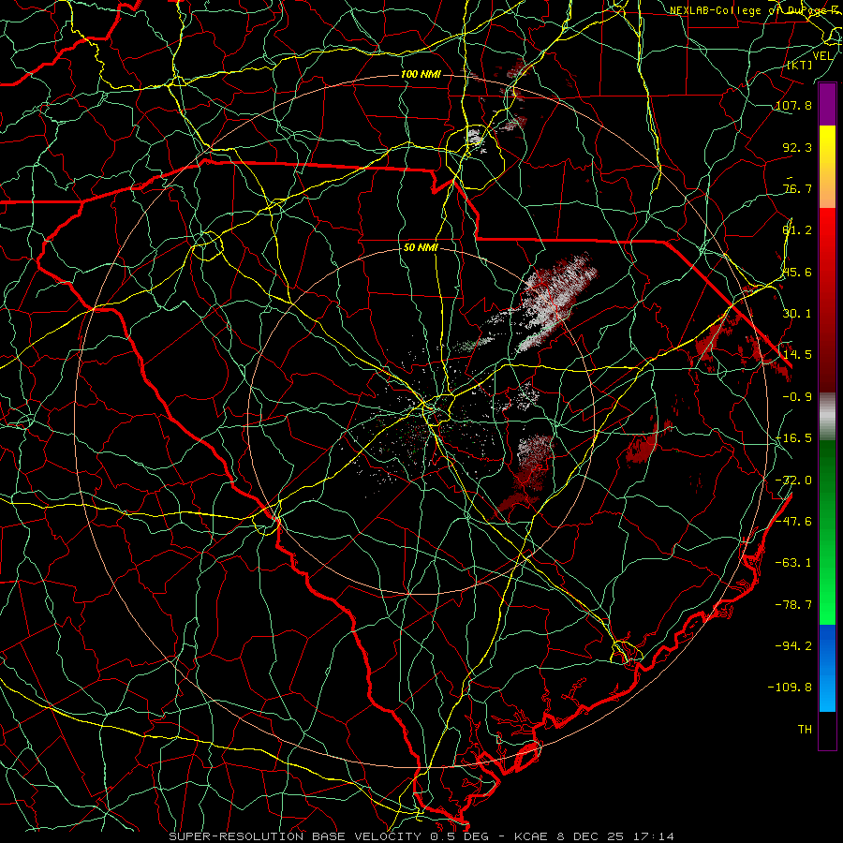Click the "VEL" legend heading
Image resolution: width=843 pixels, height=843 pixels.
click(x=822, y=56)
